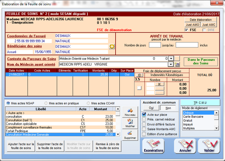Image resolution: width=225 pixels, height=161 pixels.
Task: Click Supprimer l'acte de la feuille de soins
Action: point(50,146)
